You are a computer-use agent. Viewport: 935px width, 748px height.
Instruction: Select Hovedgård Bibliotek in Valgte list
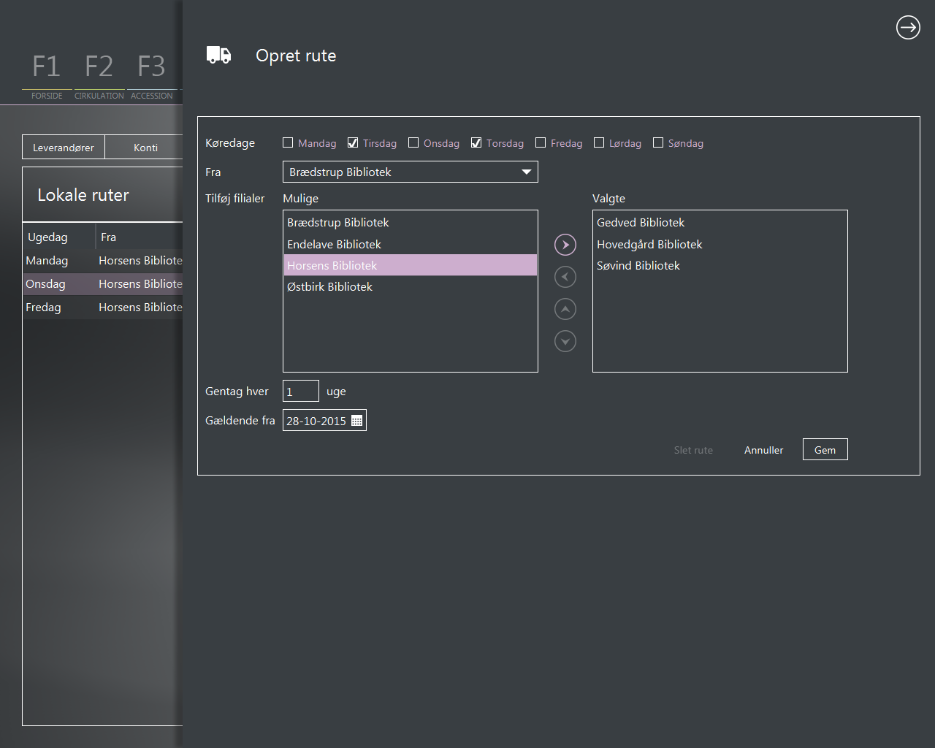pos(720,244)
